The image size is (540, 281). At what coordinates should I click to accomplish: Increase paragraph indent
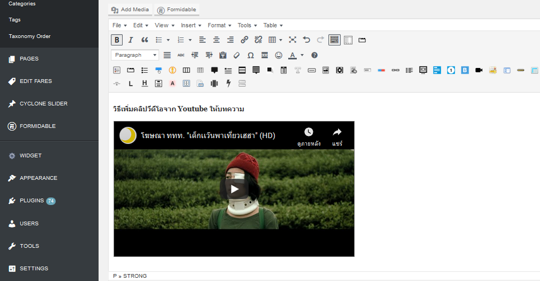pos(209,55)
